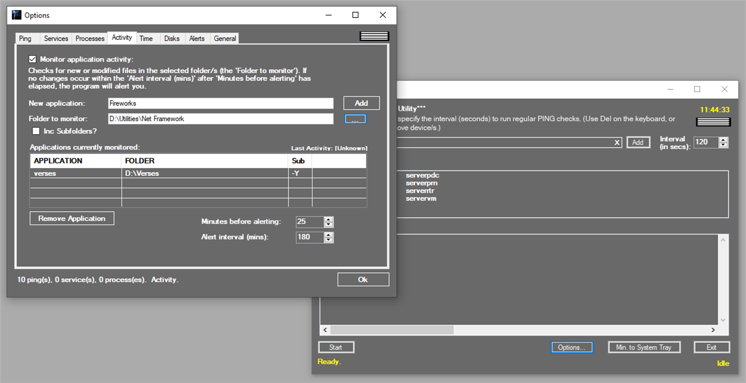Click the log pane scroll up arrow
The width and height of the screenshot is (746, 383).
click(724, 240)
